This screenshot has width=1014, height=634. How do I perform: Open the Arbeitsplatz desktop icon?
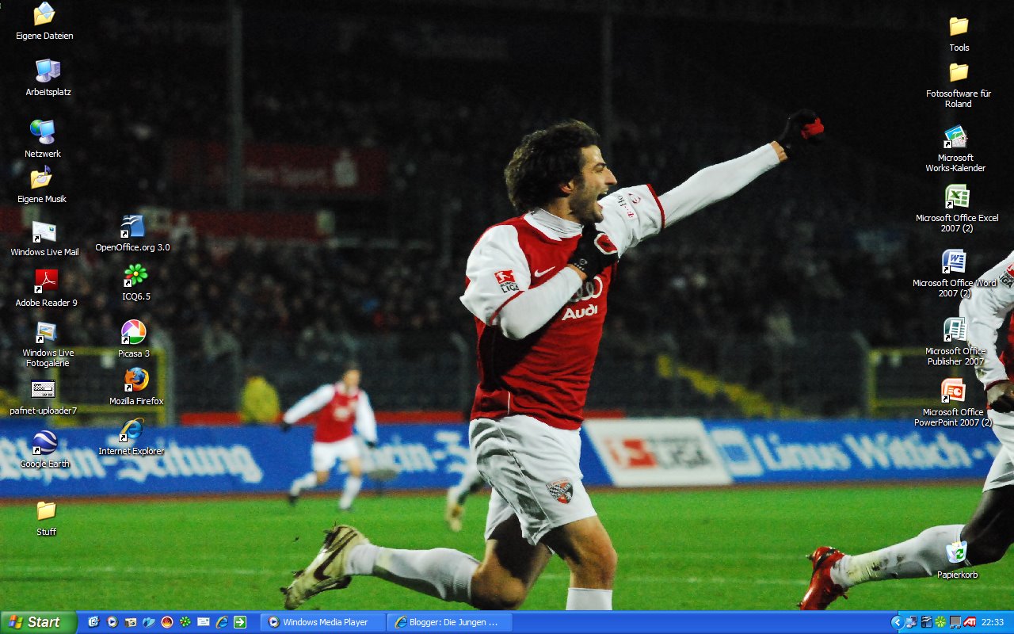coord(48,71)
